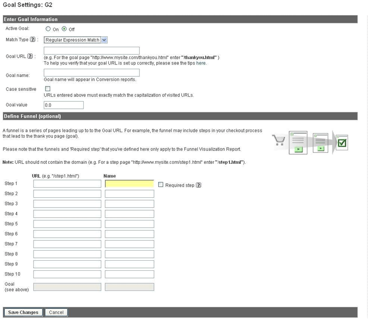Click the 'Goal Settings: G2' heading
This screenshot has height=319, width=368.
point(28,5)
